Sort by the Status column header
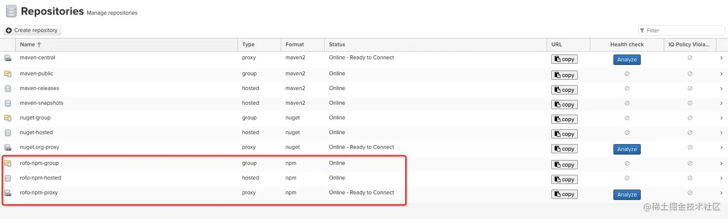Viewport: 728px width, 219px height. pyautogui.click(x=435, y=45)
